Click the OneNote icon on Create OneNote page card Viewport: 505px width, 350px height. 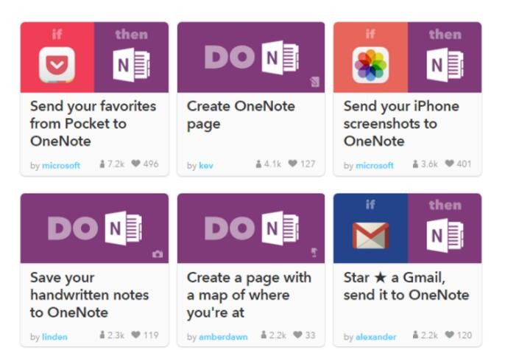coord(280,57)
